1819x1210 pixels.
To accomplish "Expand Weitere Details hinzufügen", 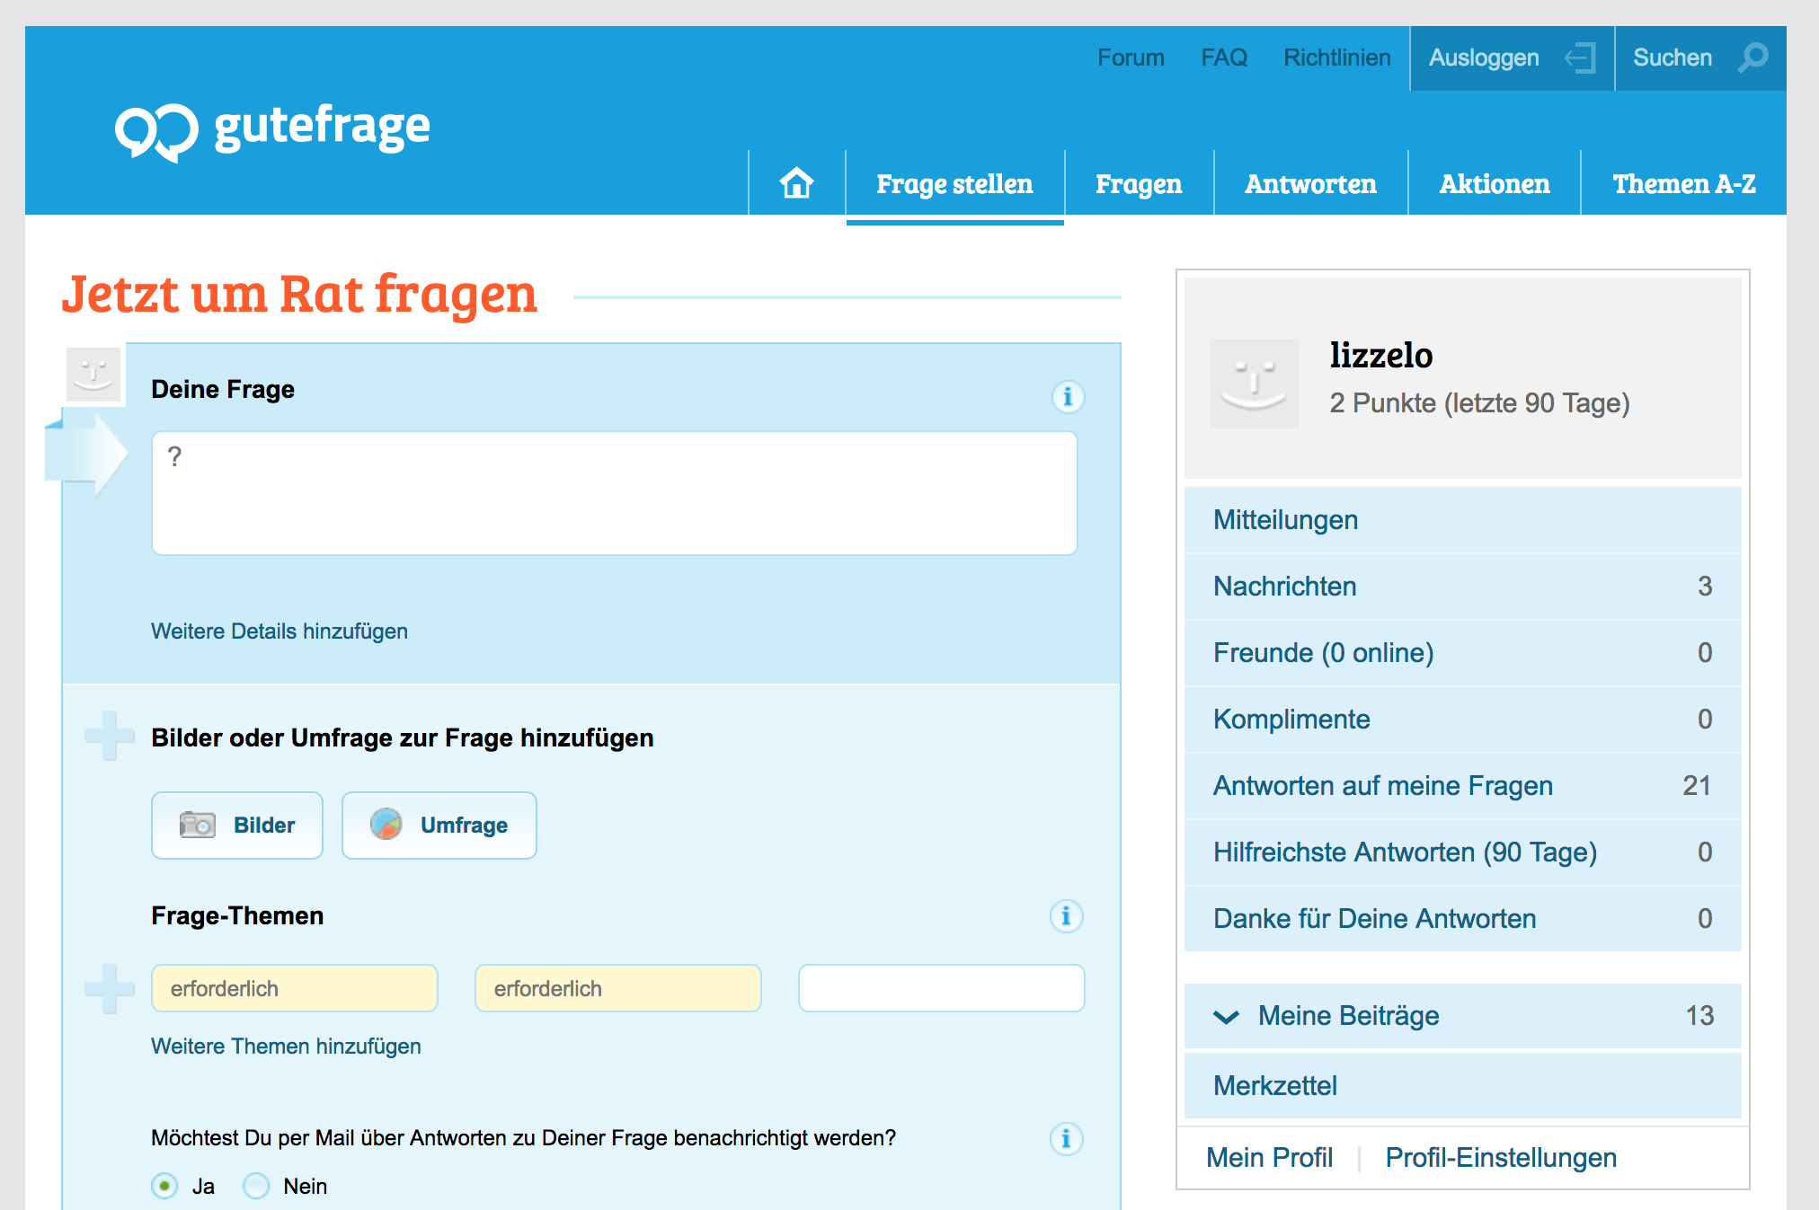I will click(x=279, y=631).
